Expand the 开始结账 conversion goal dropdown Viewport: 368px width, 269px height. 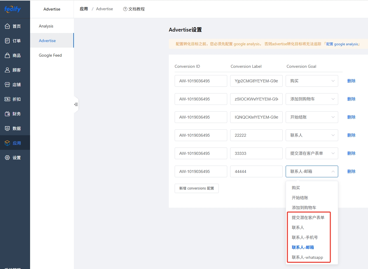pos(312,117)
